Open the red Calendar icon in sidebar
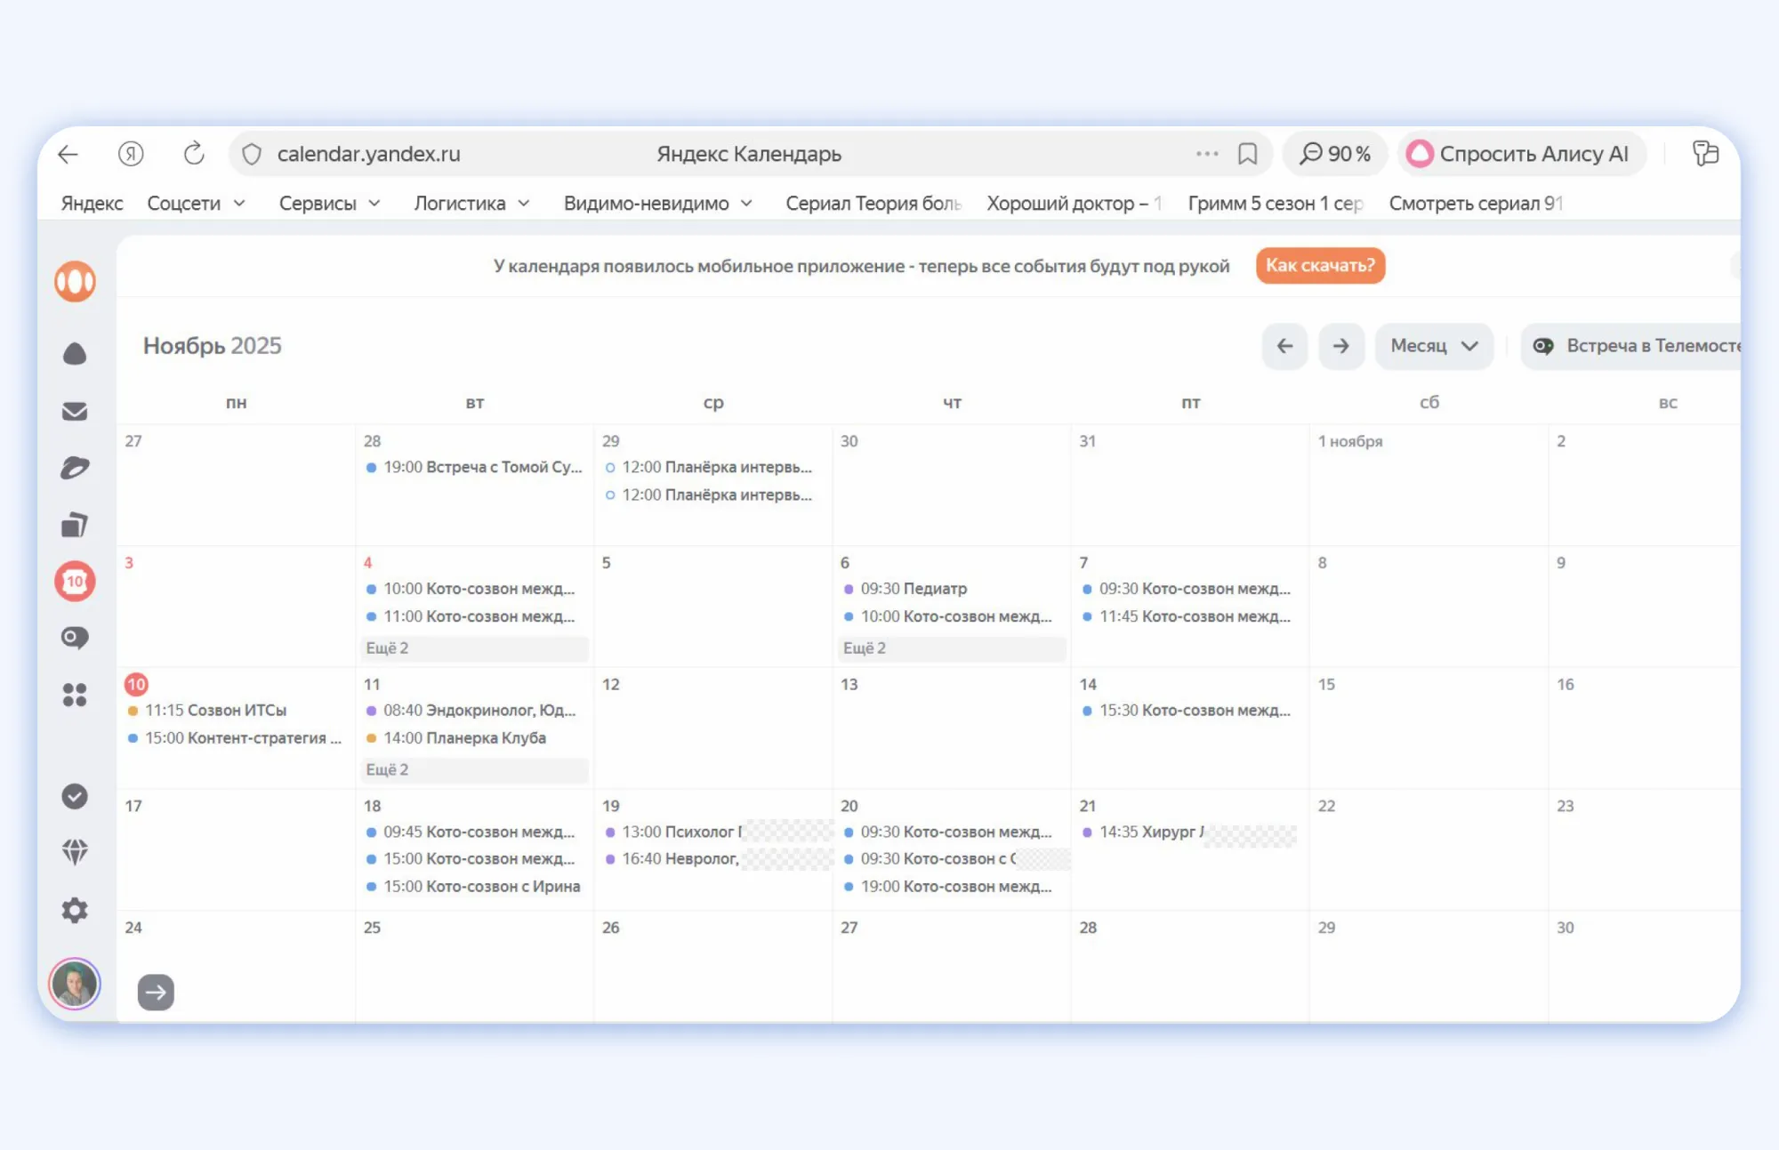 [x=75, y=582]
